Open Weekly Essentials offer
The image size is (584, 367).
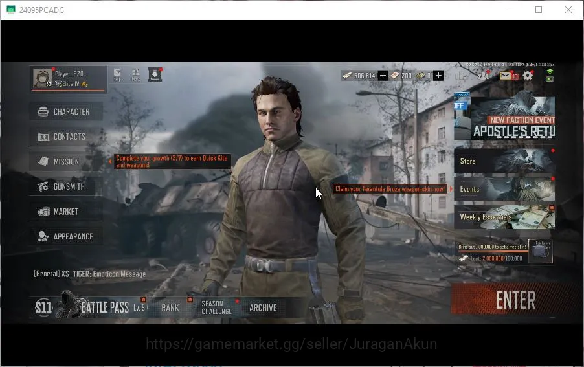pos(504,217)
